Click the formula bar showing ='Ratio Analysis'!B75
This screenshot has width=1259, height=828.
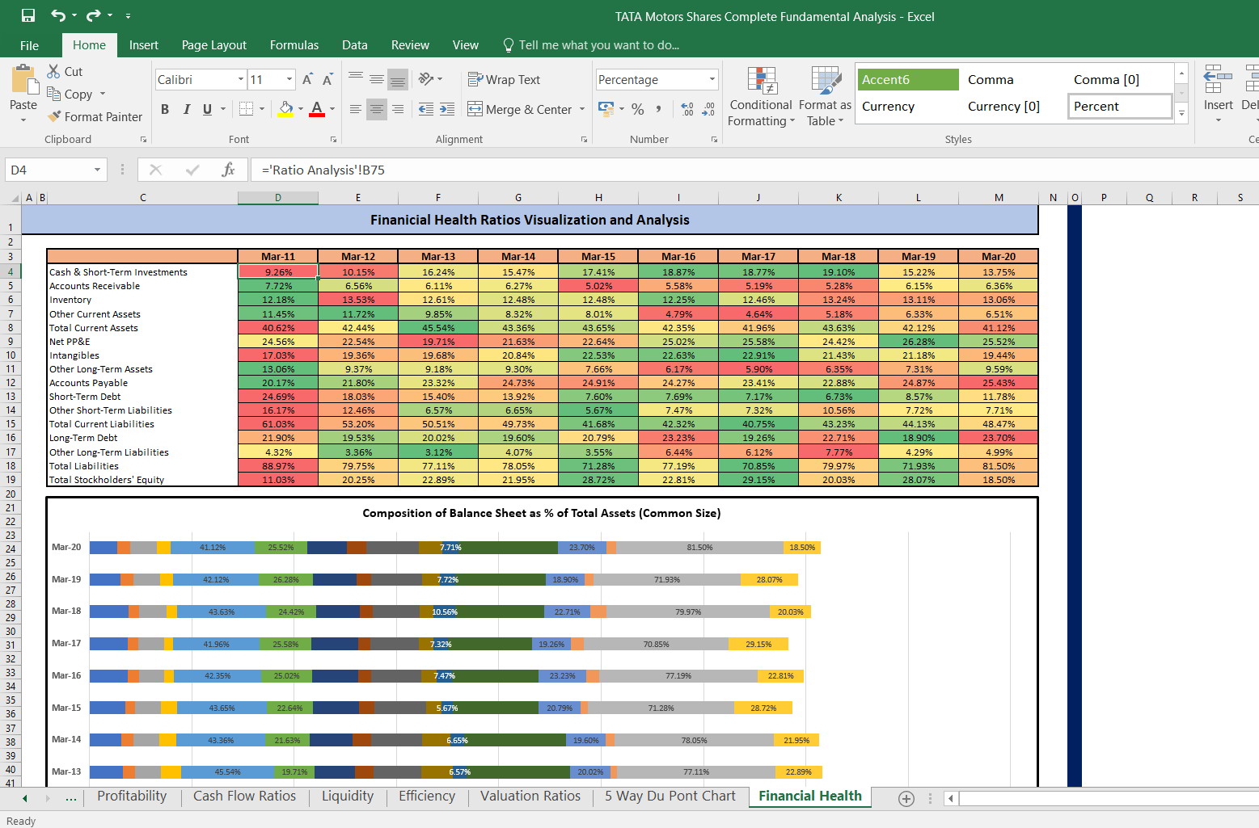point(754,170)
